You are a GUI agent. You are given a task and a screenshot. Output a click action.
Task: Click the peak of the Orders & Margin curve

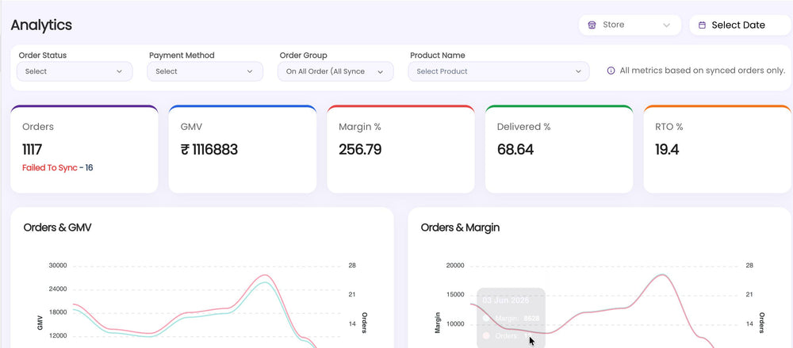tap(662, 274)
